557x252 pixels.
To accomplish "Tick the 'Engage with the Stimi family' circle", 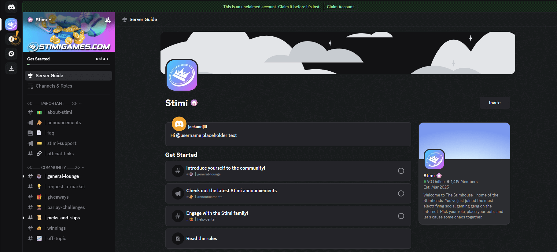I will pyautogui.click(x=401, y=216).
